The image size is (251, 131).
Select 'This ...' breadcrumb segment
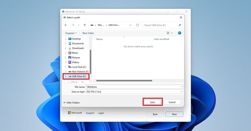[101, 25]
